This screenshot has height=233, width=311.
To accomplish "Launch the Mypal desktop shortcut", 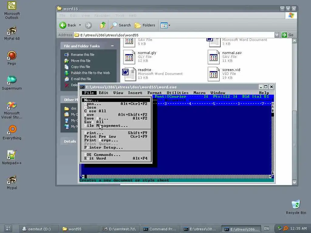I will pyautogui.click(x=12, y=182).
